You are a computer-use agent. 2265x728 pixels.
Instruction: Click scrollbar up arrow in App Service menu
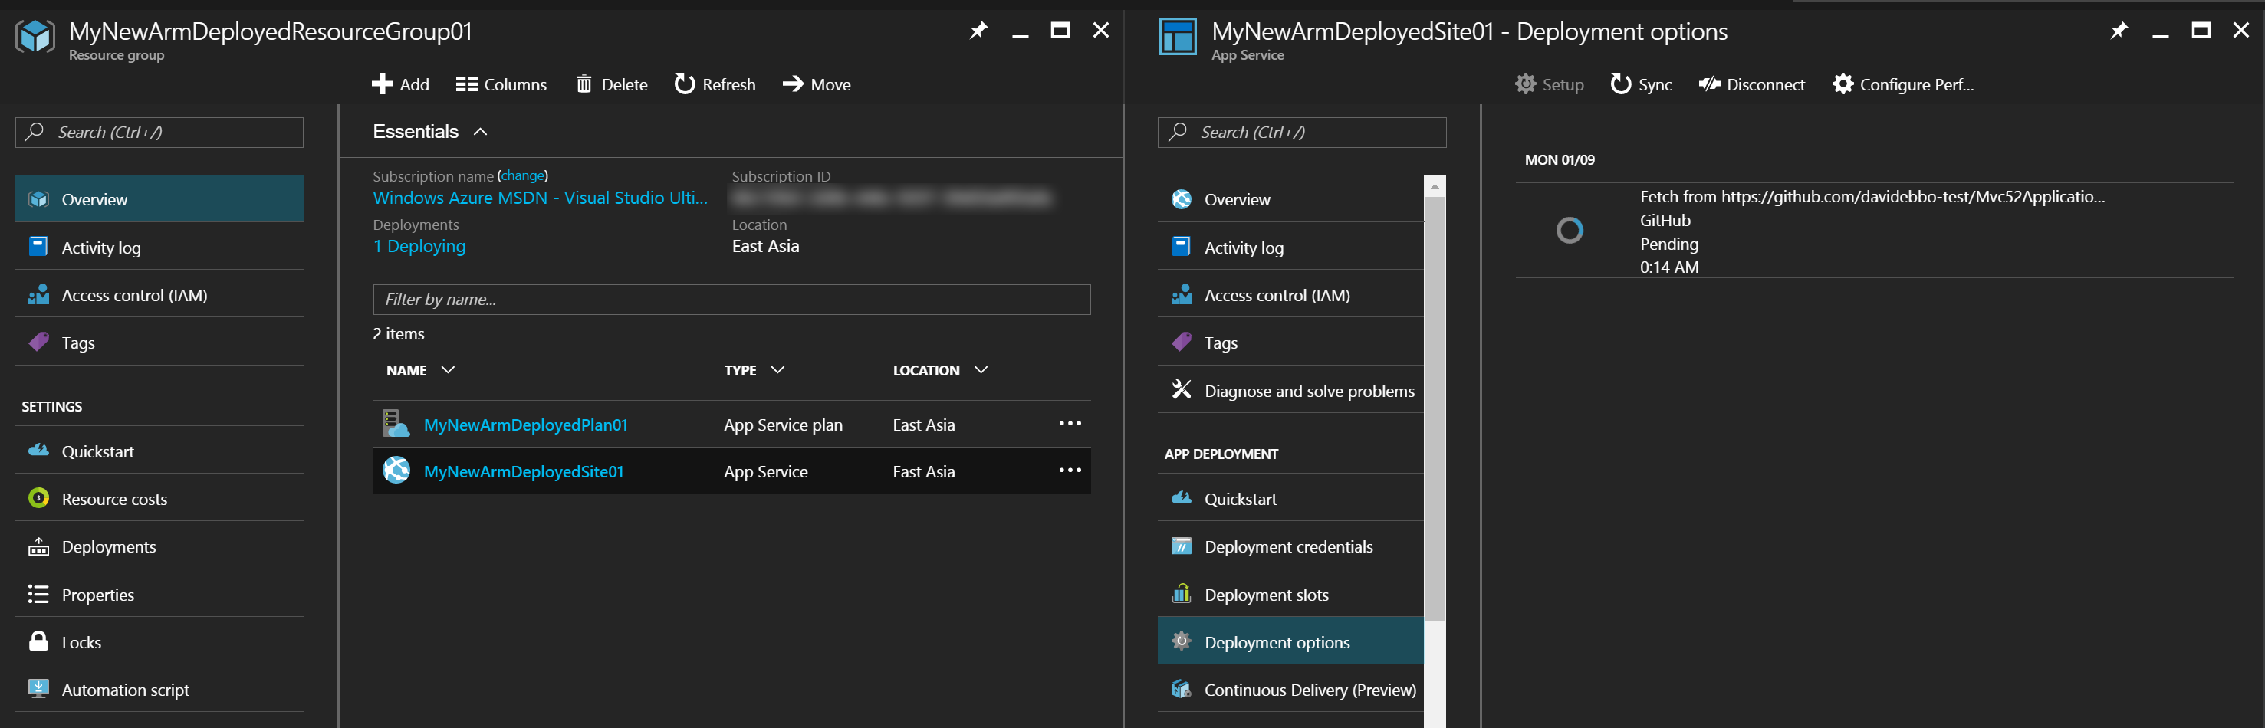[1434, 185]
